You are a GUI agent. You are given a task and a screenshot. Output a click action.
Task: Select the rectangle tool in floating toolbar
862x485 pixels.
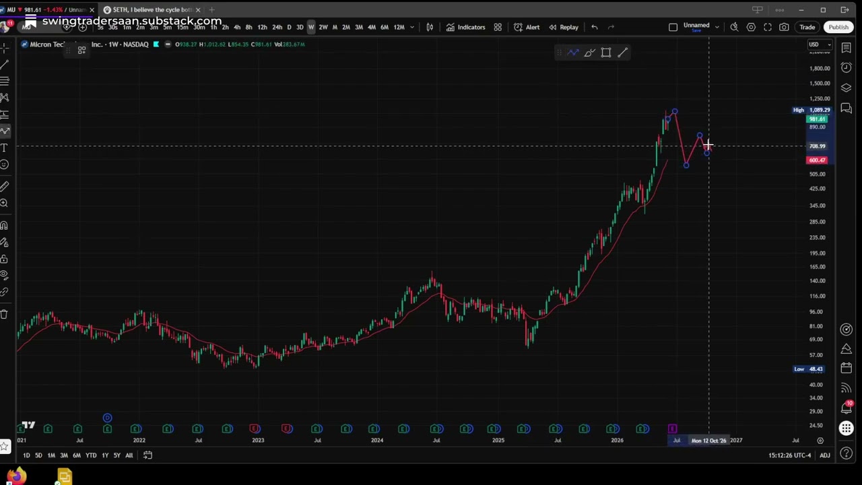coord(606,53)
